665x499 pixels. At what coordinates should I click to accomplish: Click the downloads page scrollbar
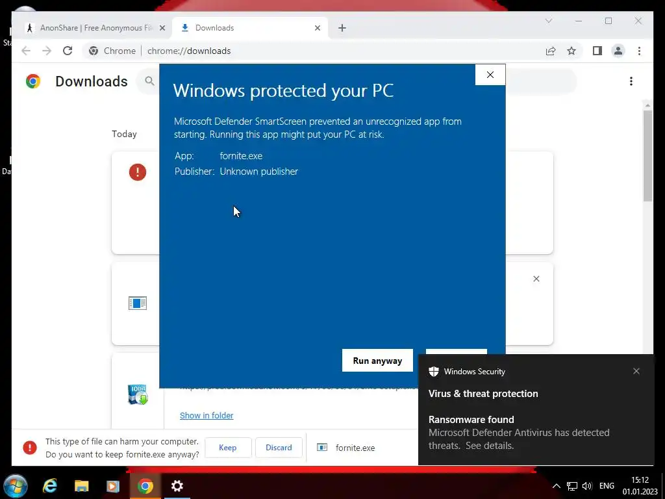[647, 156]
